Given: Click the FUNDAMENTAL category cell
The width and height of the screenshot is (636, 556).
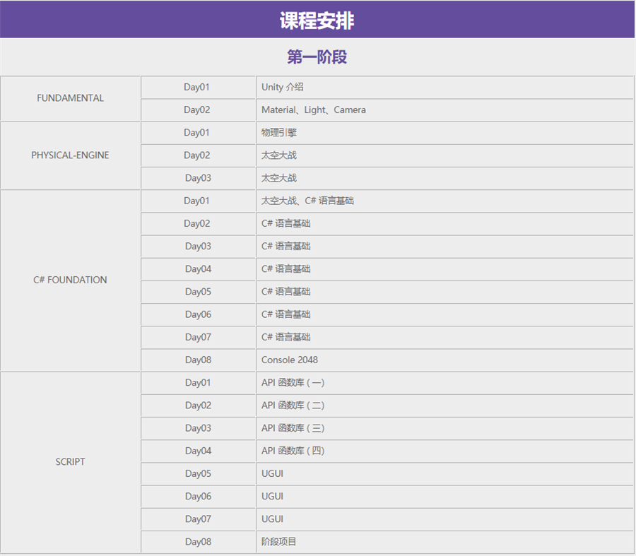Looking at the screenshot, I should (x=71, y=98).
